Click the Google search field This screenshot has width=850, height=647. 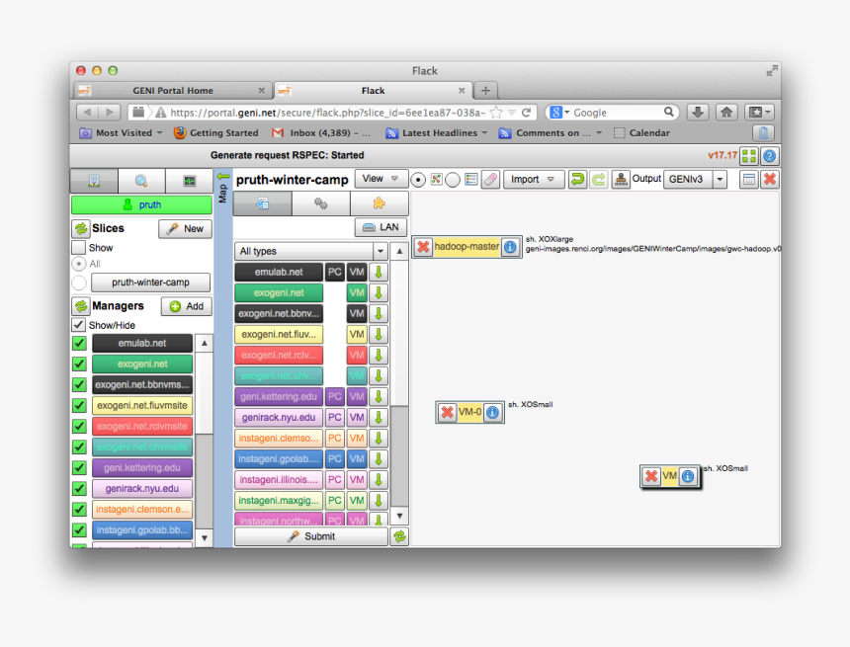(x=616, y=113)
